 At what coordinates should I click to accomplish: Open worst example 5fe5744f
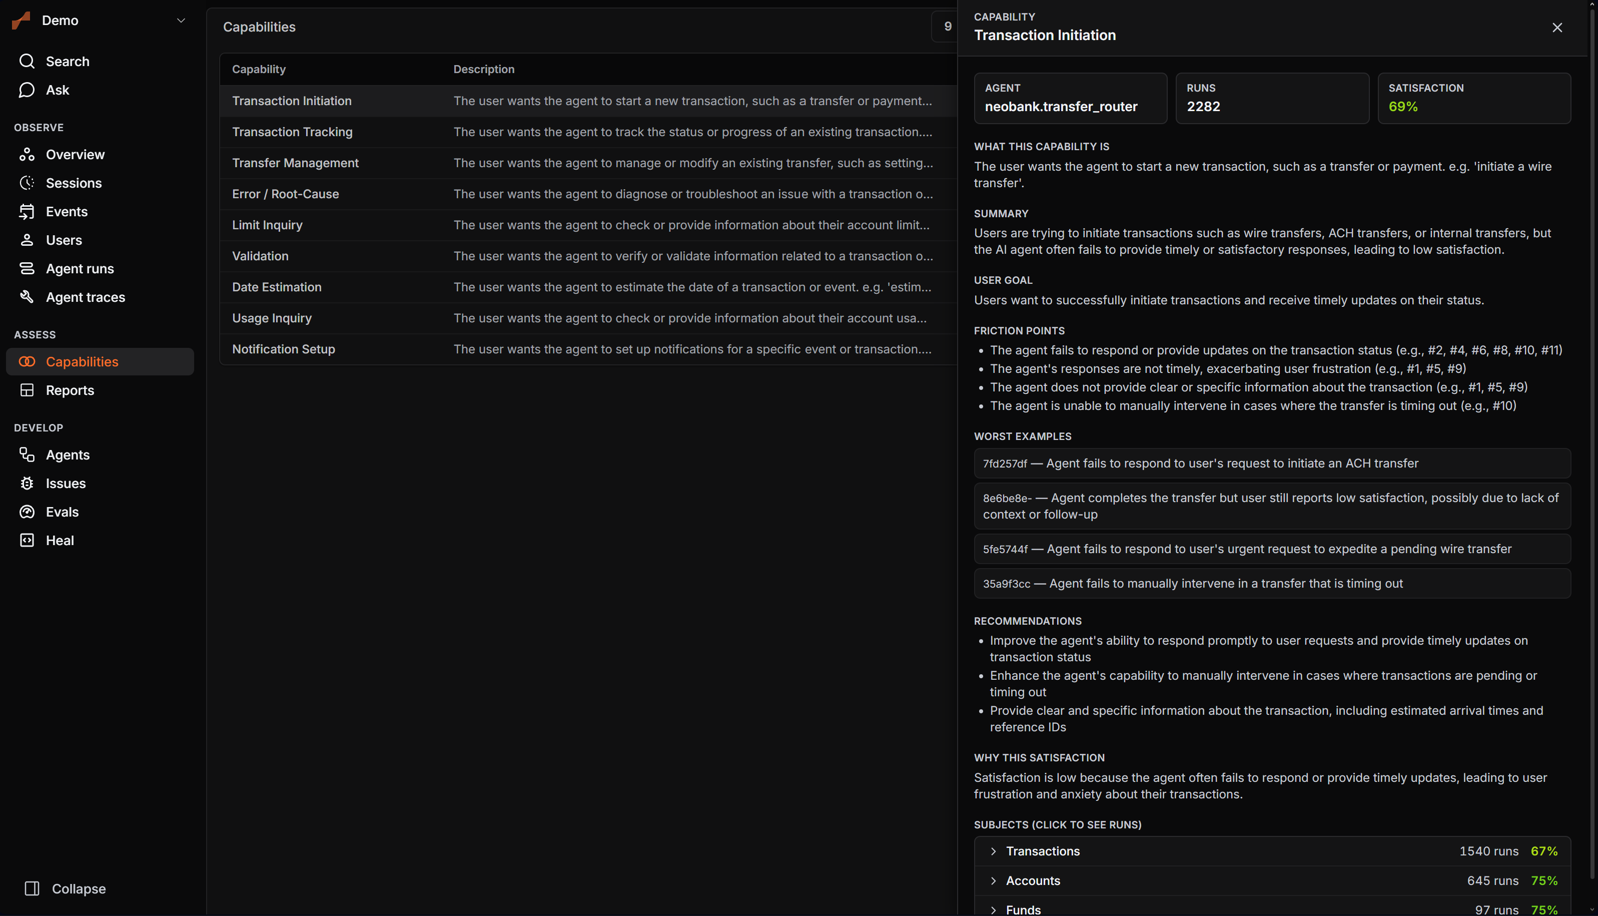point(1272,549)
